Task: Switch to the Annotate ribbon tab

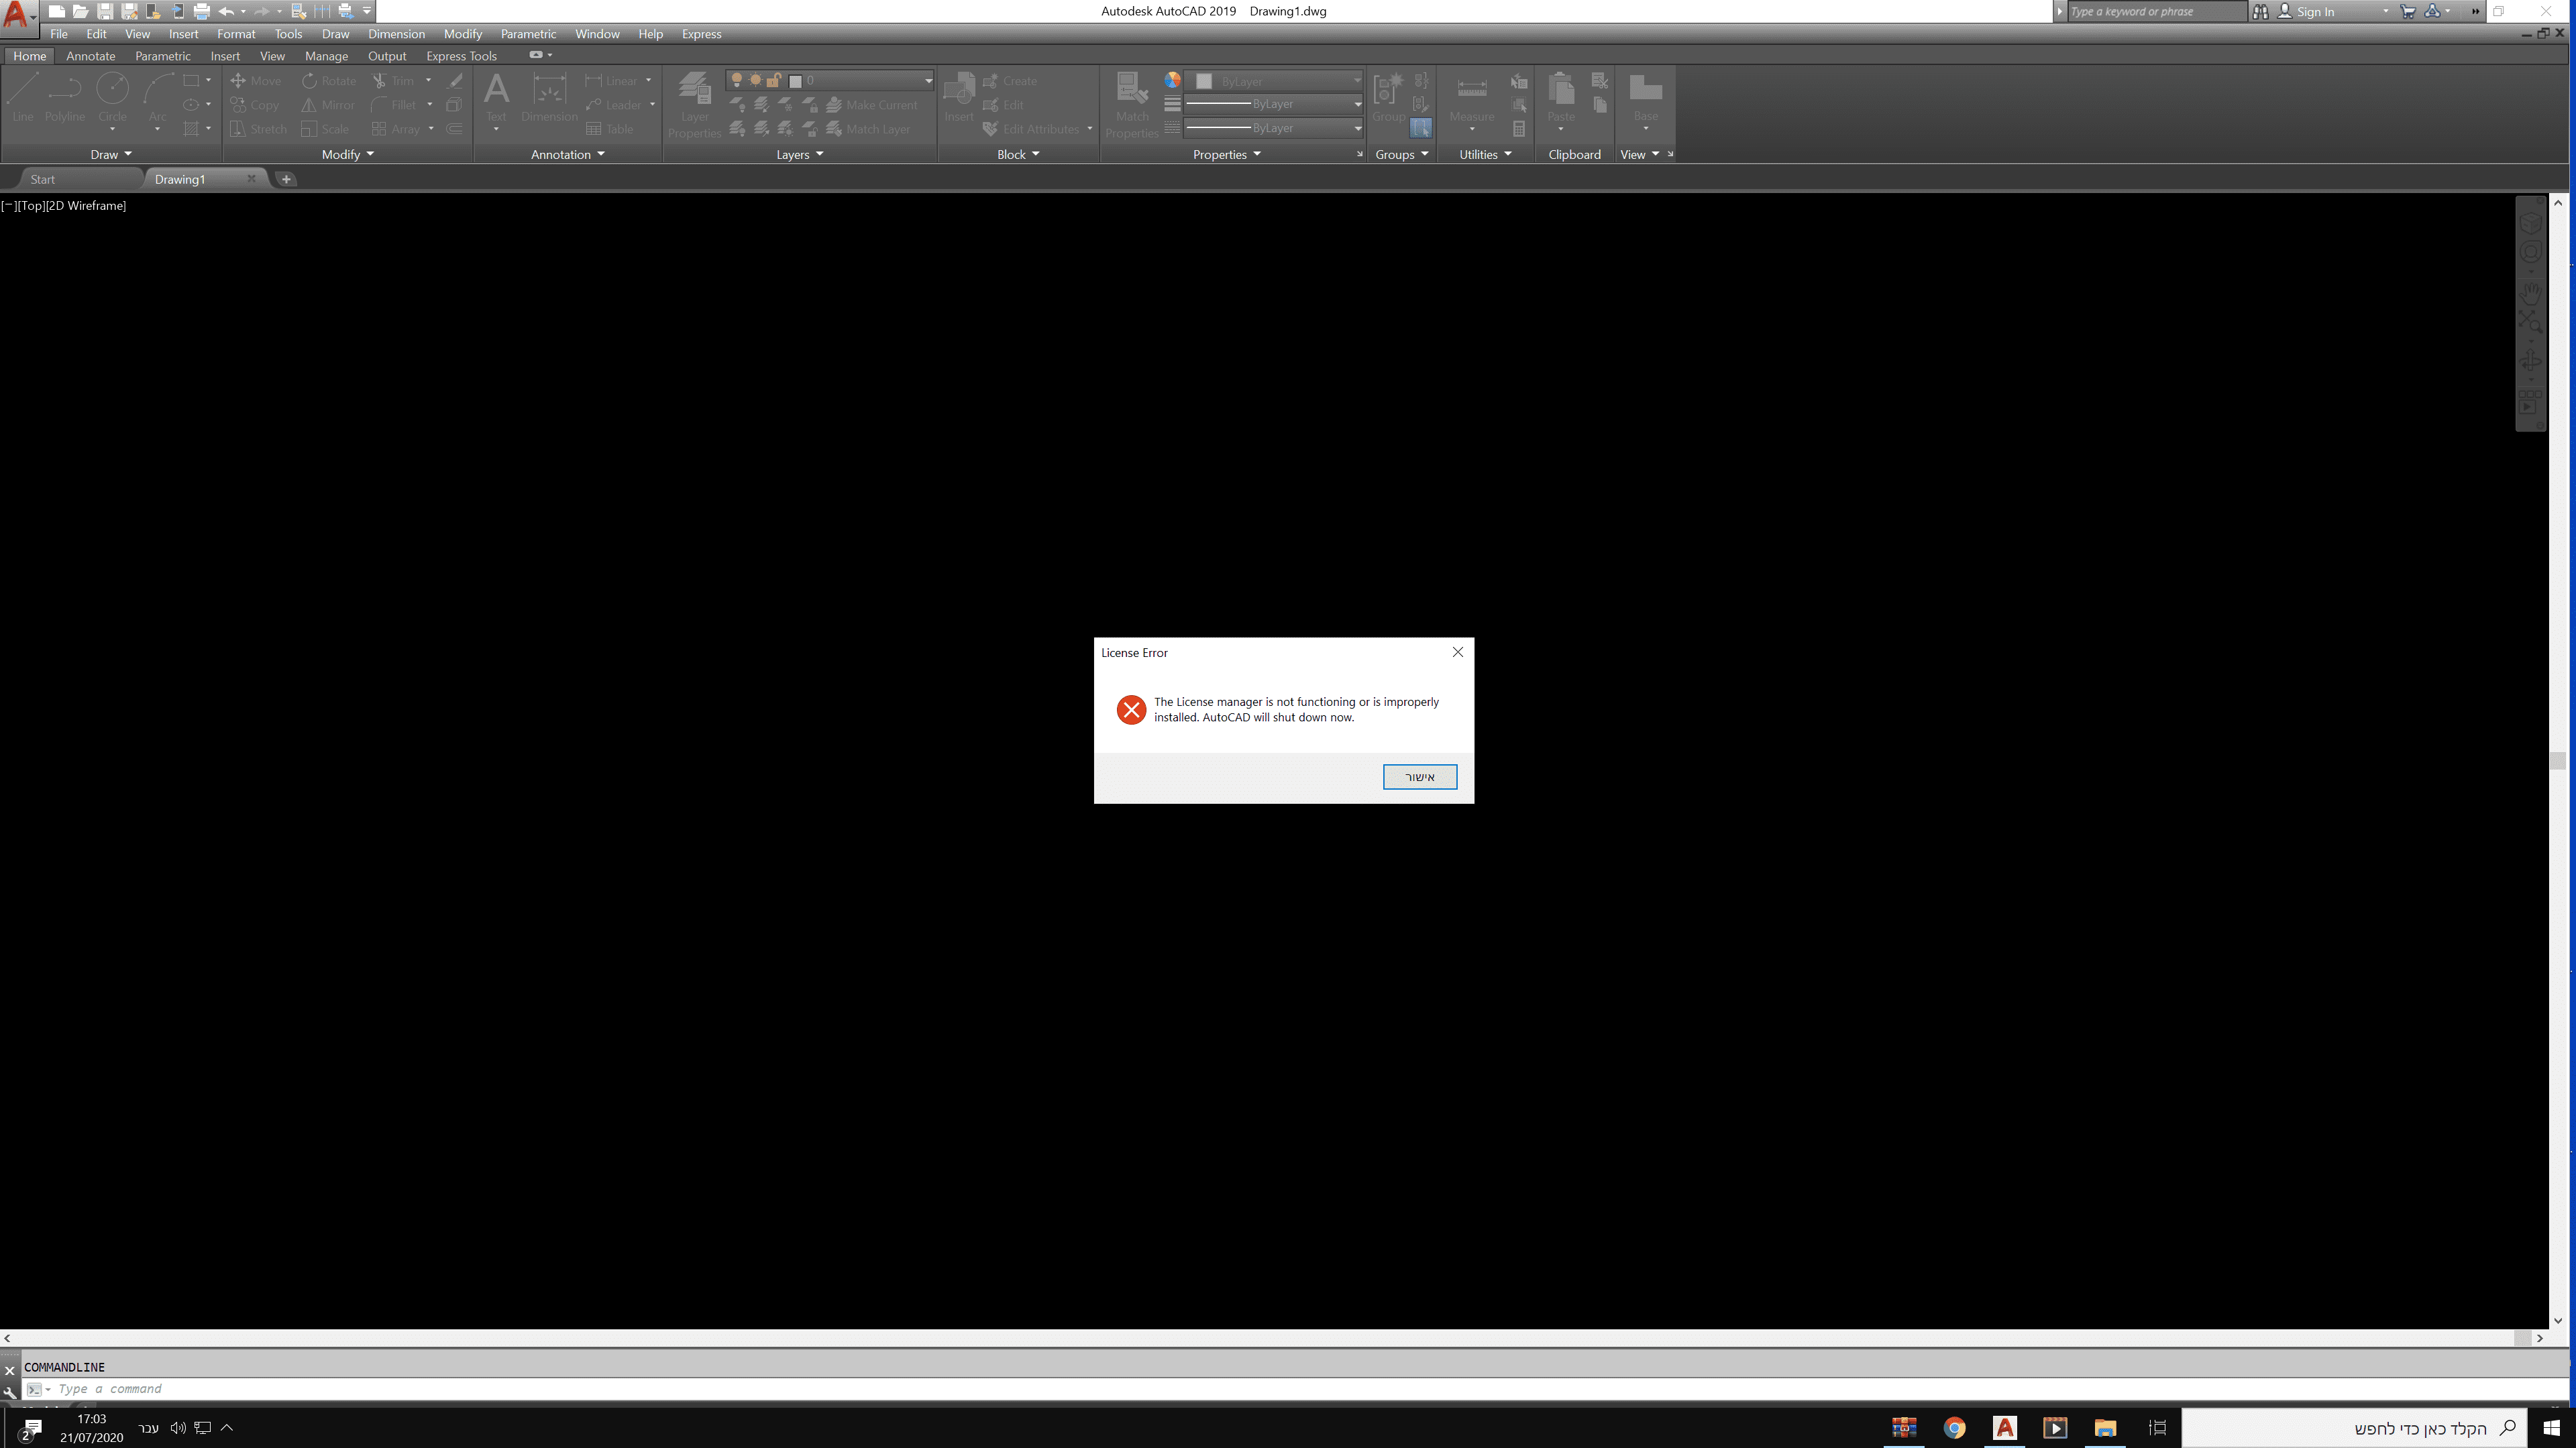Action: pyautogui.click(x=90, y=56)
